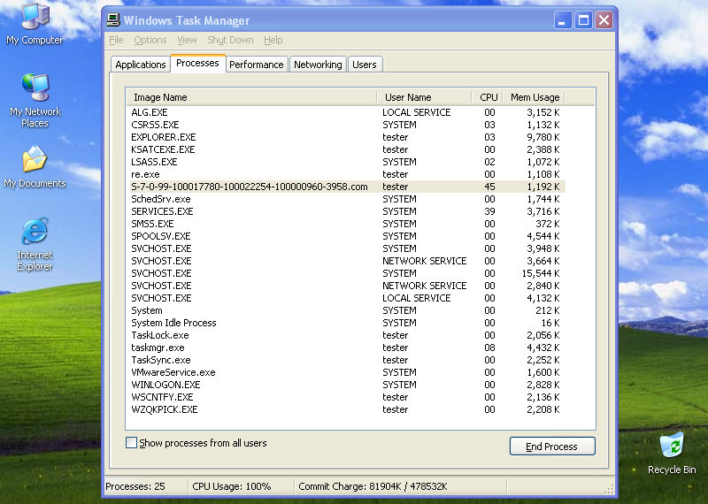The height and width of the screenshot is (504, 708).
Task: Open the Recycle Bin icon
Action: (672, 453)
